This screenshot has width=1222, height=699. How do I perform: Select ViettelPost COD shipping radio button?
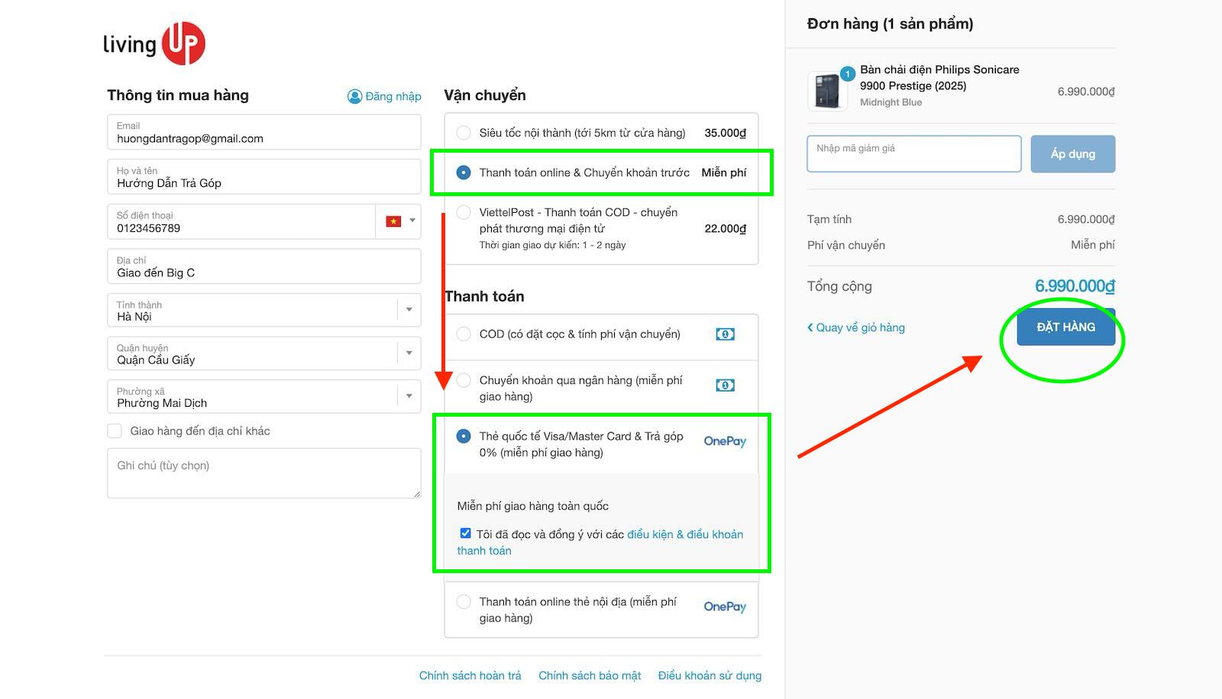pos(464,212)
